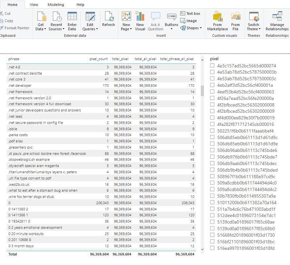The image size is (290, 265).
Task: Check pixel 508967f1b0b611188e97cd9c
Action: tap(212, 176)
